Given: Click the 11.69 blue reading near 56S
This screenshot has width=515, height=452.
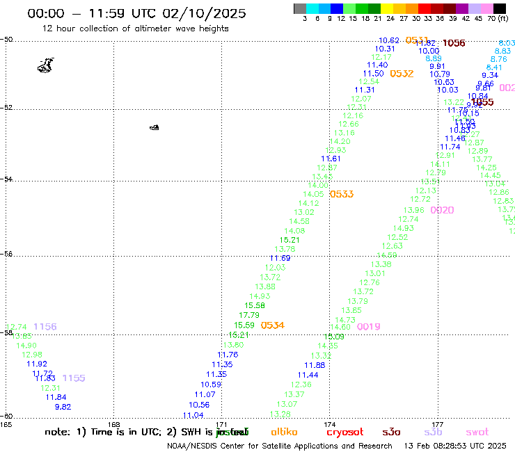Looking at the screenshot, I should (x=280, y=258).
